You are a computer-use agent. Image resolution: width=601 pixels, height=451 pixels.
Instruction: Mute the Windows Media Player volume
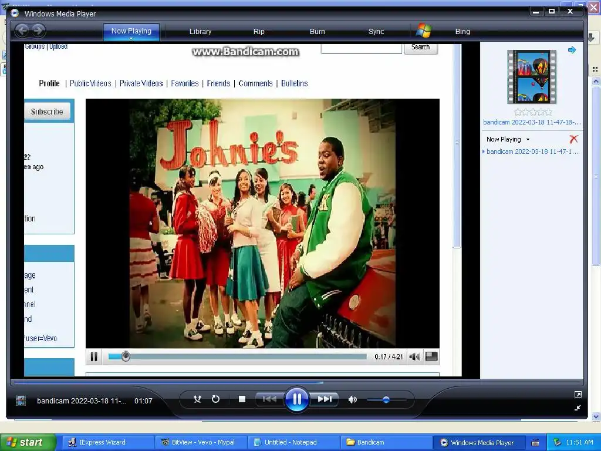[x=352, y=399]
